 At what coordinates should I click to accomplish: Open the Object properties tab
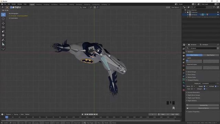(x=184, y=70)
